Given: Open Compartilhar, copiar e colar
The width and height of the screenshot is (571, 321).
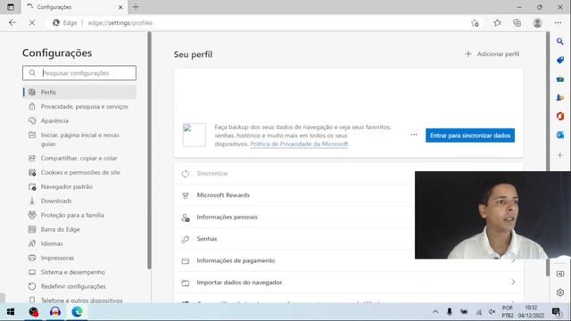Looking at the screenshot, I should 79,159.
